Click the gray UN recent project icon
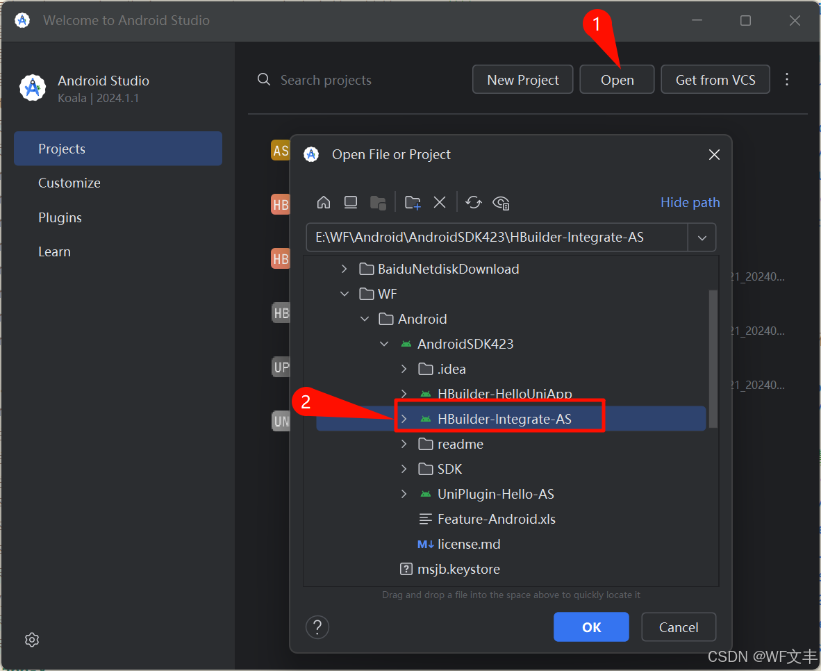821x671 pixels. tap(281, 421)
